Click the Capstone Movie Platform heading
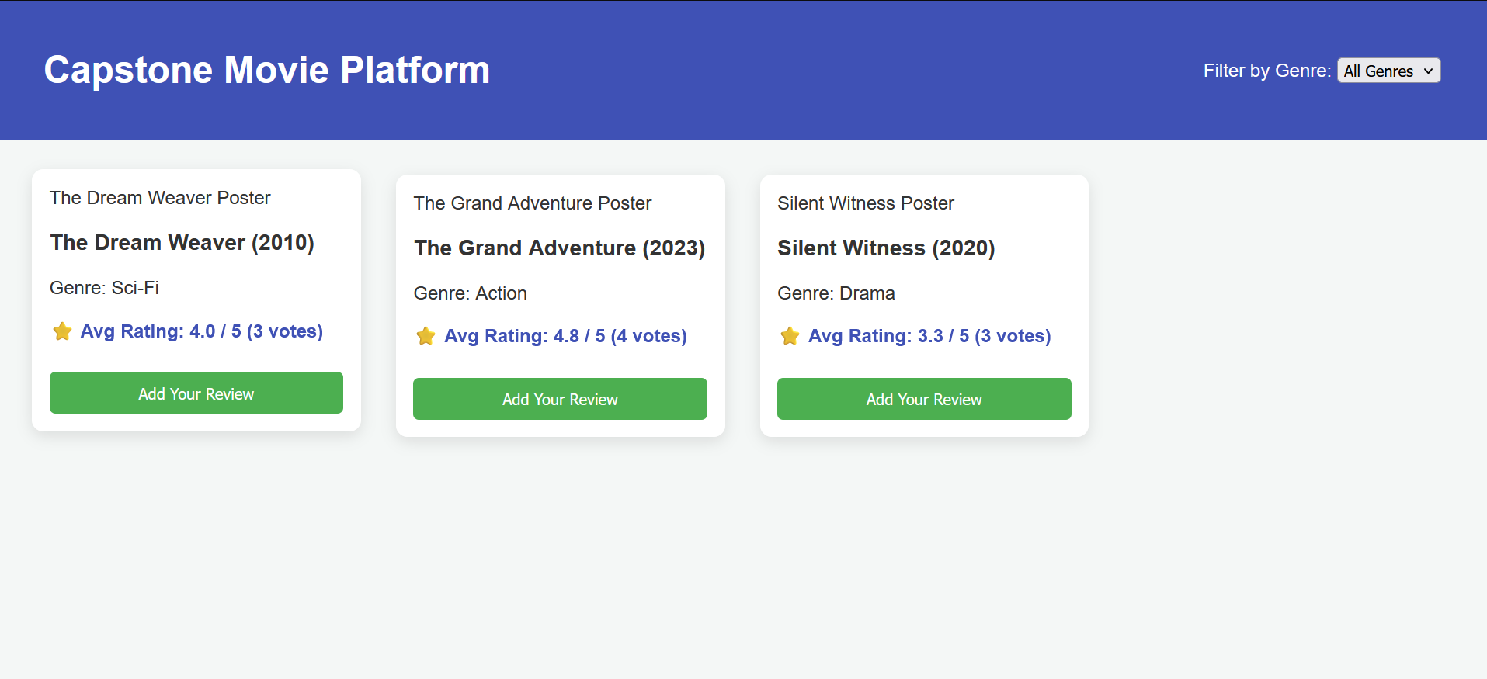Viewport: 1487px width, 679px height. click(x=266, y=70)
